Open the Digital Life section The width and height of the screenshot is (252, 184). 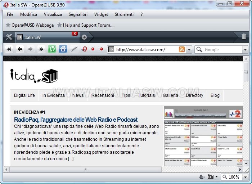click(x=24, y=95)
